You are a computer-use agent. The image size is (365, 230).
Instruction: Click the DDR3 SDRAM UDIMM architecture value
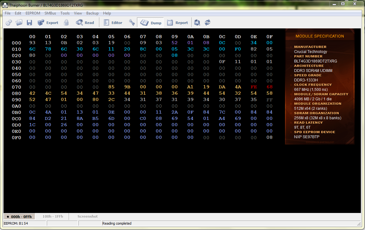tap(313, 71)
